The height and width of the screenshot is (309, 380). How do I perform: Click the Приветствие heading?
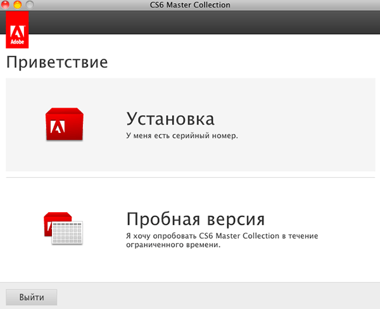[57, 63]
